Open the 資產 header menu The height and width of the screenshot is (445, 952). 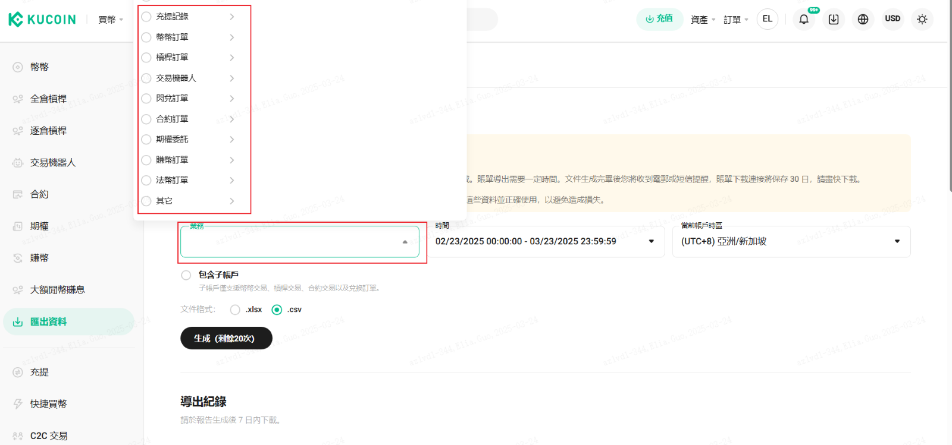703,20
